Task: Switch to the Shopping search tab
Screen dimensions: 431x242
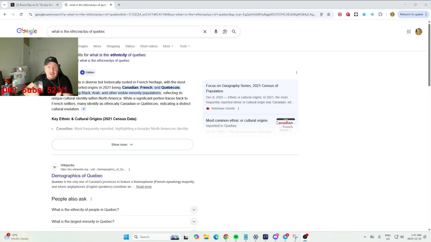Action: (113, 46)
